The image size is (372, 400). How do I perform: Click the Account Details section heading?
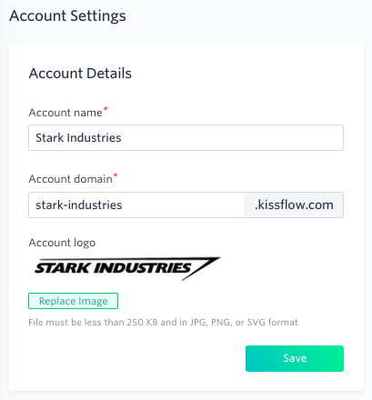(80, 74)
